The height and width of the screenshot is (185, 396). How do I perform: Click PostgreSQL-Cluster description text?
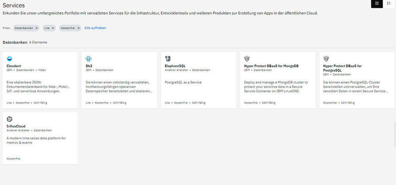pos(355,87)
